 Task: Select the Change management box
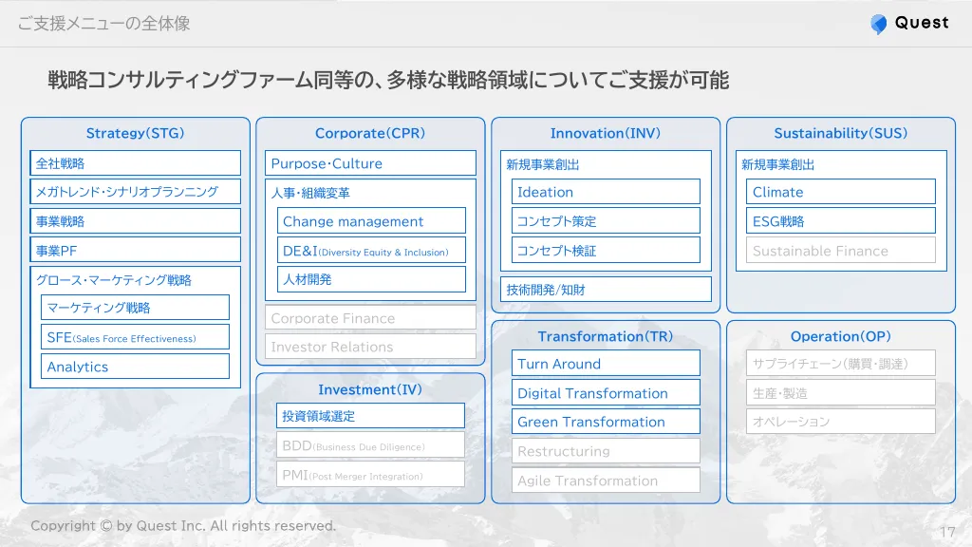coord(371,220)
